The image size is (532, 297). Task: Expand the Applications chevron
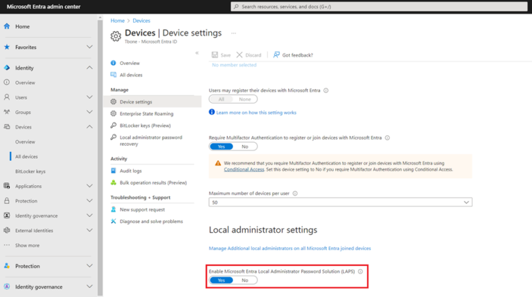pos(89,186)
